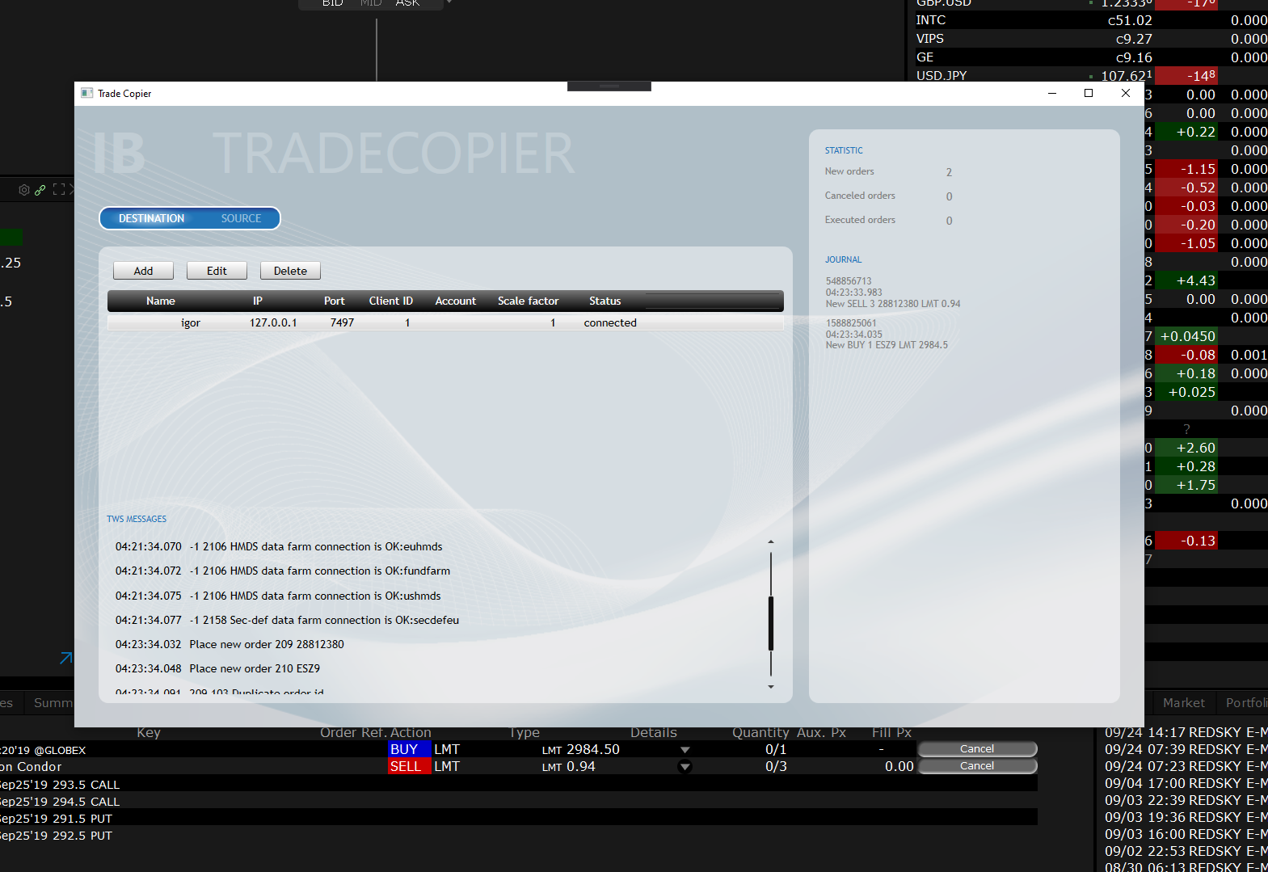
Task: Minimize the Trade Copier window
Action: [1052, 93]
